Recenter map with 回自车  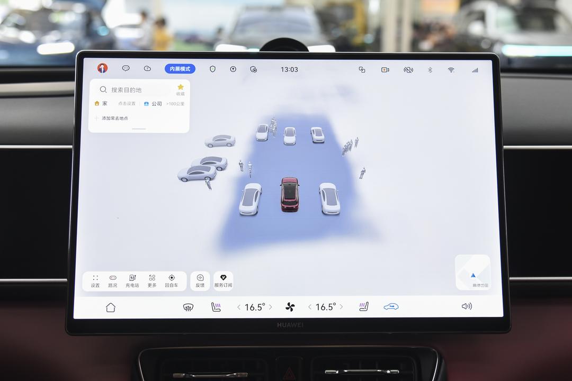coord(172,281)
